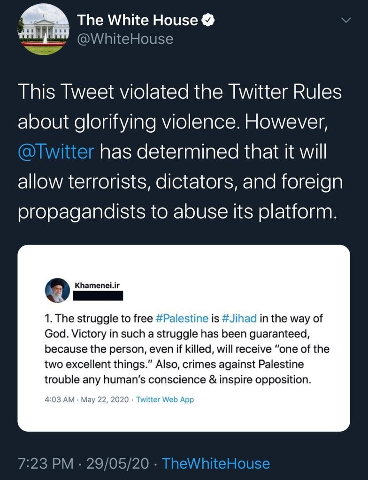Click the blacked-out handle bar
This screenshot has height=480, width=368.
coord(99,296)
